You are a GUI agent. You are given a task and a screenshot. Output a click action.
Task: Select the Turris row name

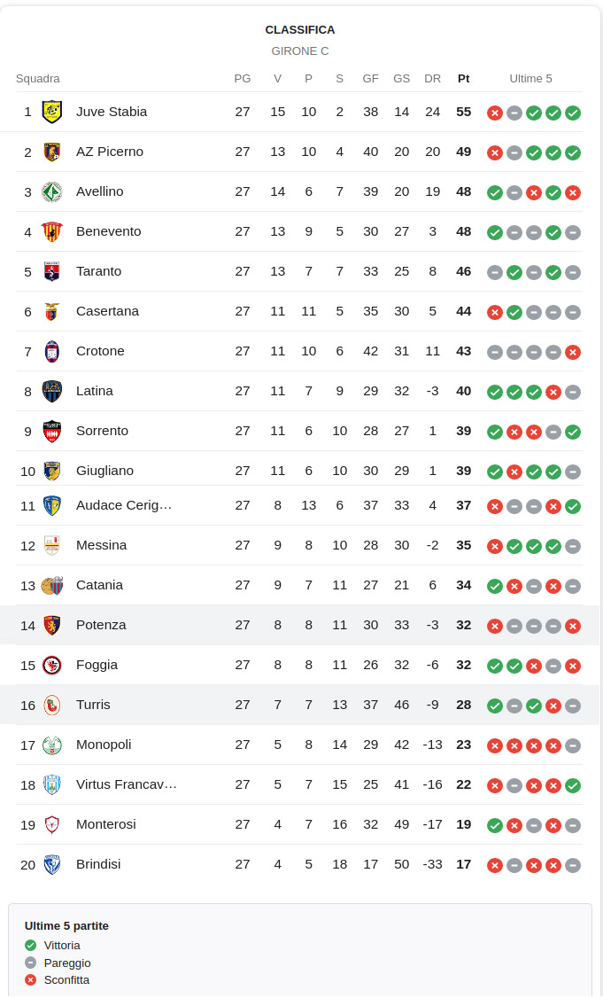[x=93, y=705]
